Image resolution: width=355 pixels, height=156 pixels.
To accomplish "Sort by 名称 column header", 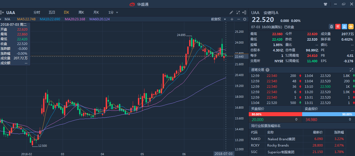I will click(270, 132).
